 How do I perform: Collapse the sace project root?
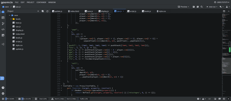coord(9,15)
